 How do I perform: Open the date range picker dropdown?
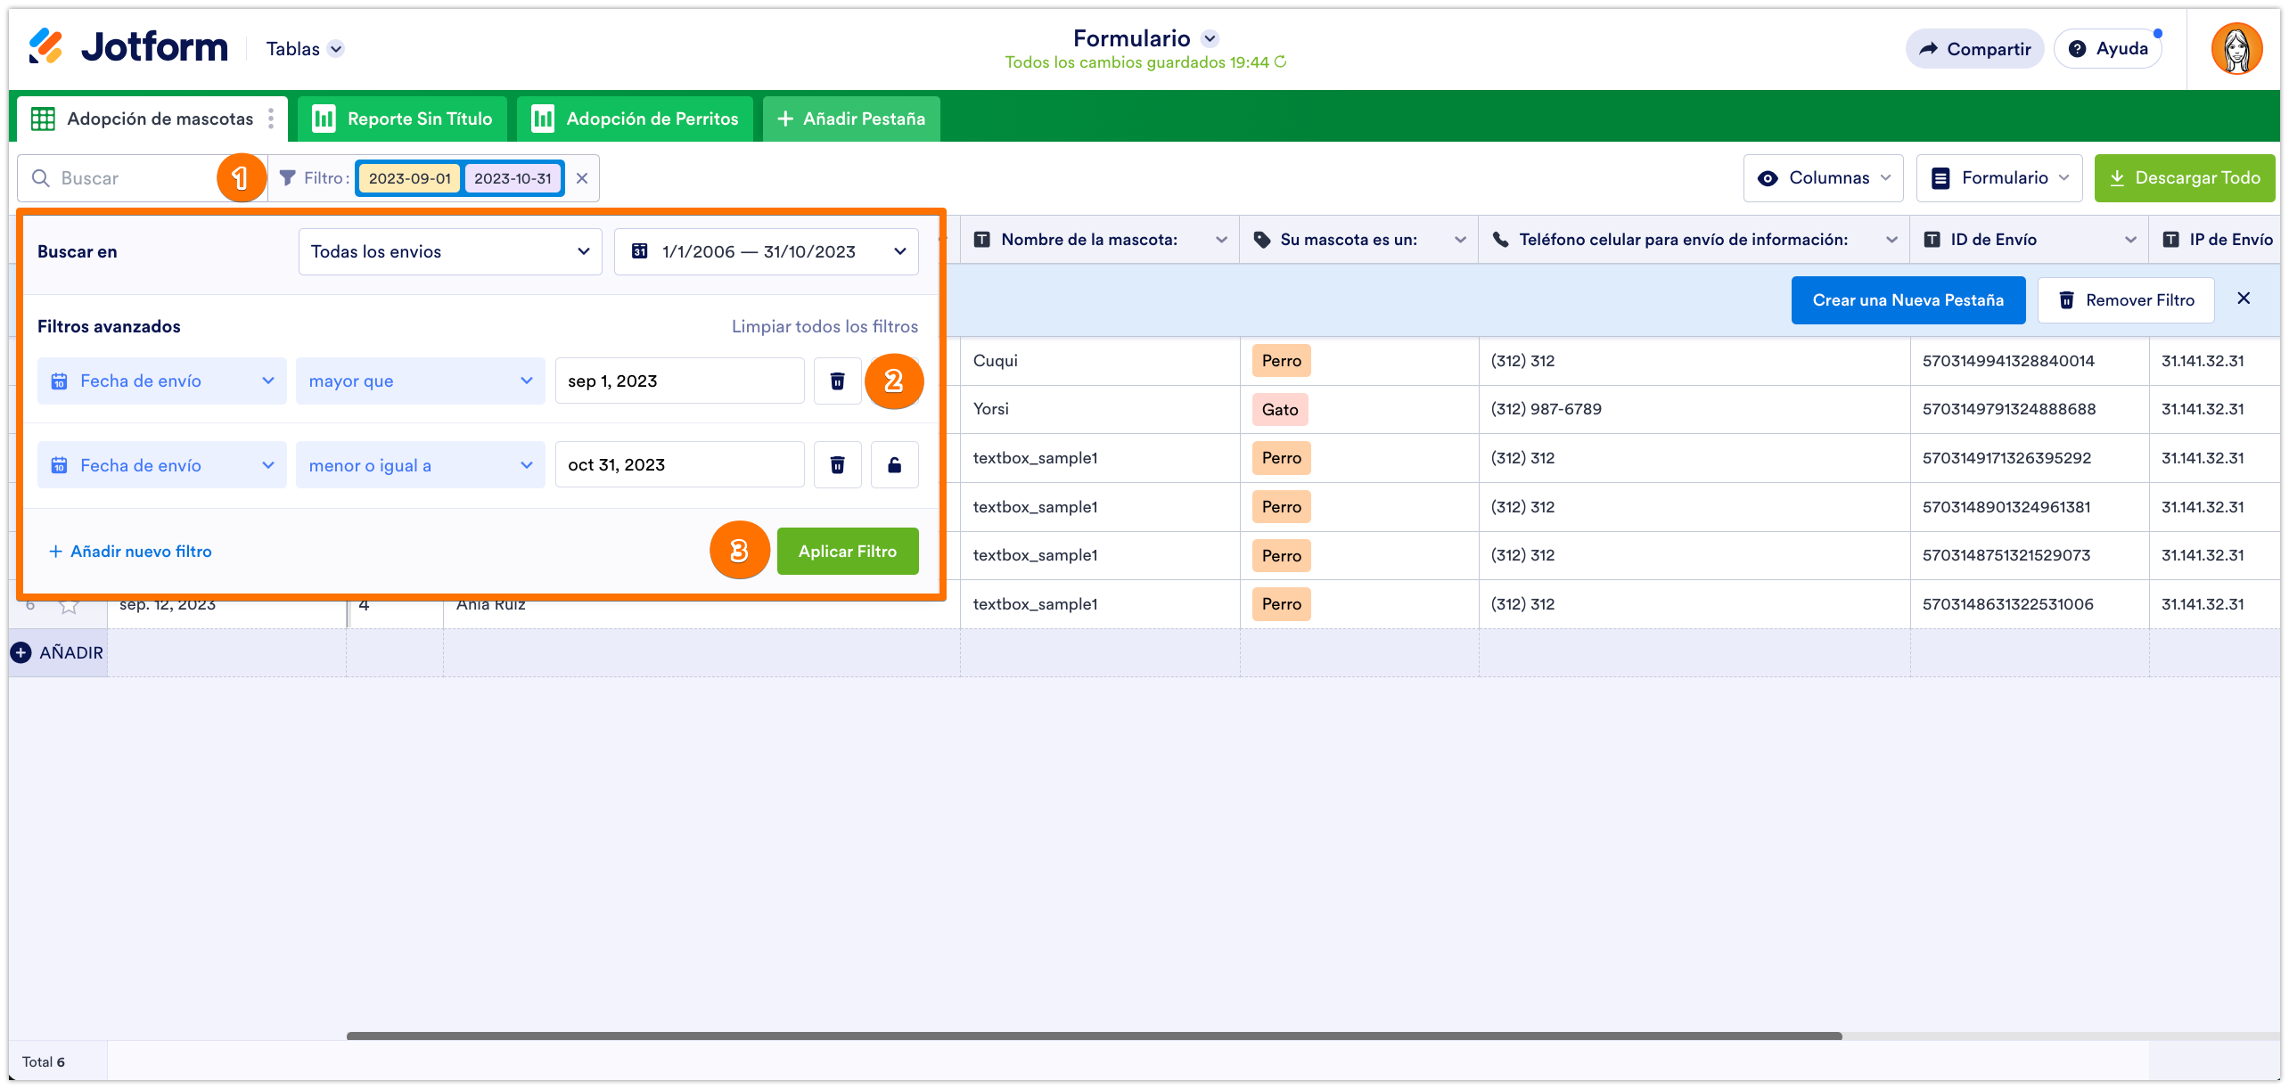[x=766, y=252]
